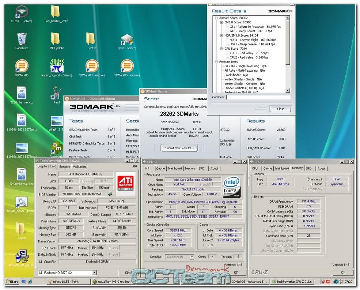Click the CPU-Z Name field Intel Core 2 Extreme QX9650
Image resolution: width=360 pixels, height=290 pixels.
193,180
